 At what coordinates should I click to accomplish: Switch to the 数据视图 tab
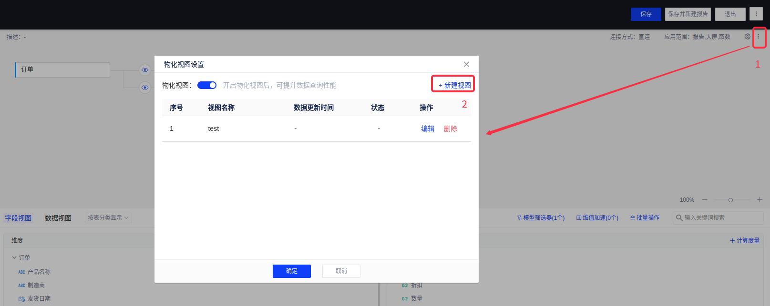(x=58, y=218)
